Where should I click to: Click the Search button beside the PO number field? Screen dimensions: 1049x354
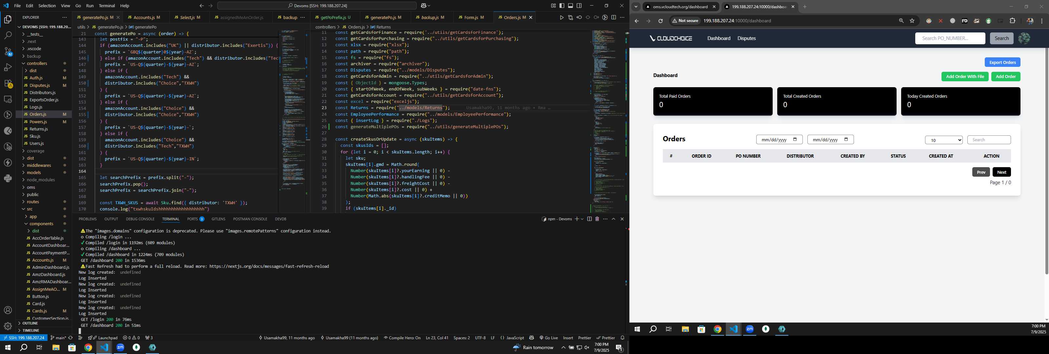pyautogui.click(x=1001, y=38)
